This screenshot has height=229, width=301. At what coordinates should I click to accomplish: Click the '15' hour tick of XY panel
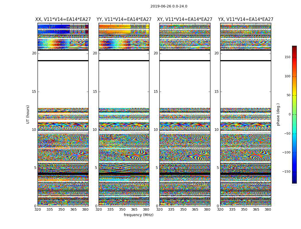tap(156, 92)
